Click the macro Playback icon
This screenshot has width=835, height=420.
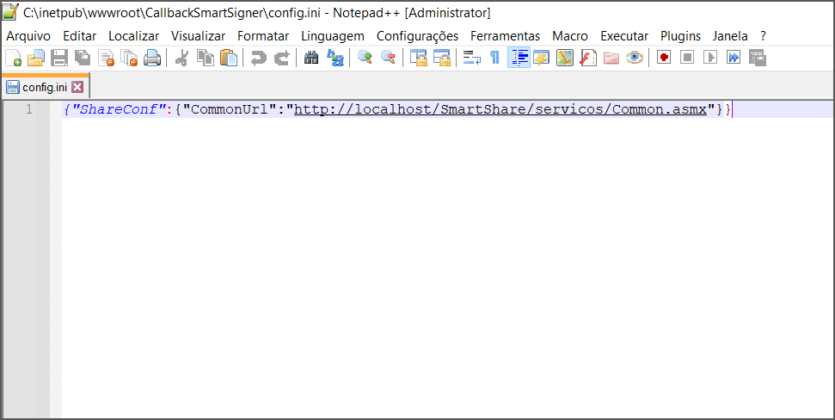click(710, 58)
